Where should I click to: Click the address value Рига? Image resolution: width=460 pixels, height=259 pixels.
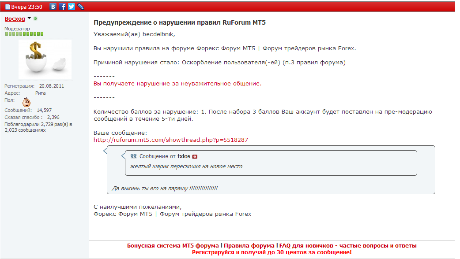(x=41, y=93)
